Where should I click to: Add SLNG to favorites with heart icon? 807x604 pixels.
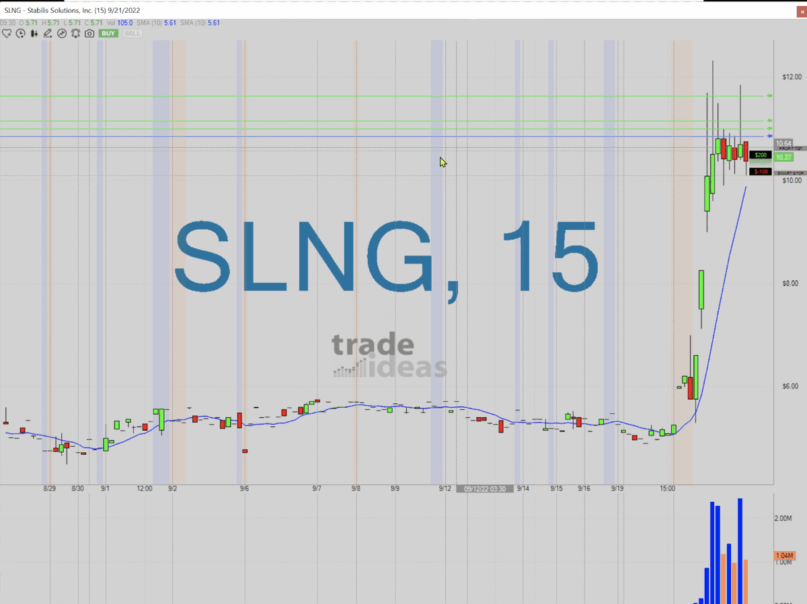pyautogui.click(x=7, y=33)
